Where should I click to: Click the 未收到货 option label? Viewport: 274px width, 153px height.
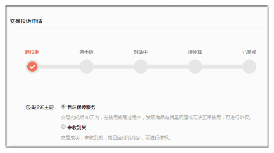77,128
